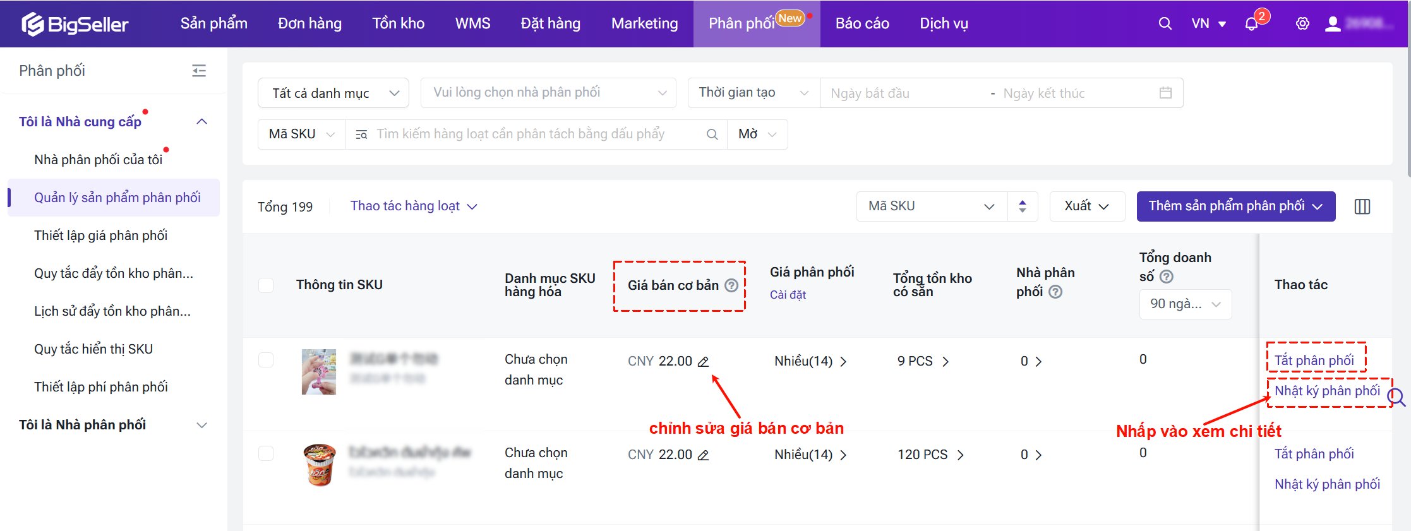Click Tắt phân phối for the 9 PCS row

[1314, 361]
